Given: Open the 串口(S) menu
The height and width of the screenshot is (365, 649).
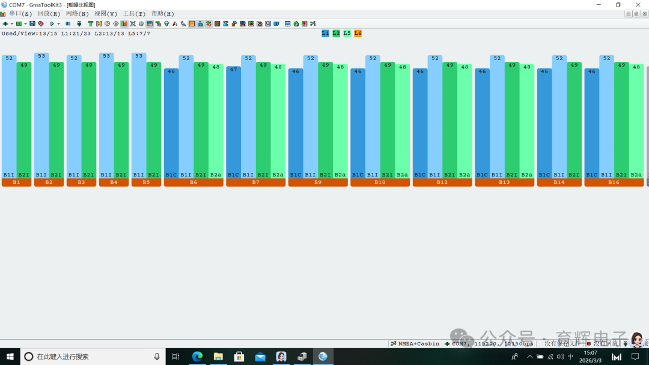Looking at the screenshot, I should click(x=20, y=14).
